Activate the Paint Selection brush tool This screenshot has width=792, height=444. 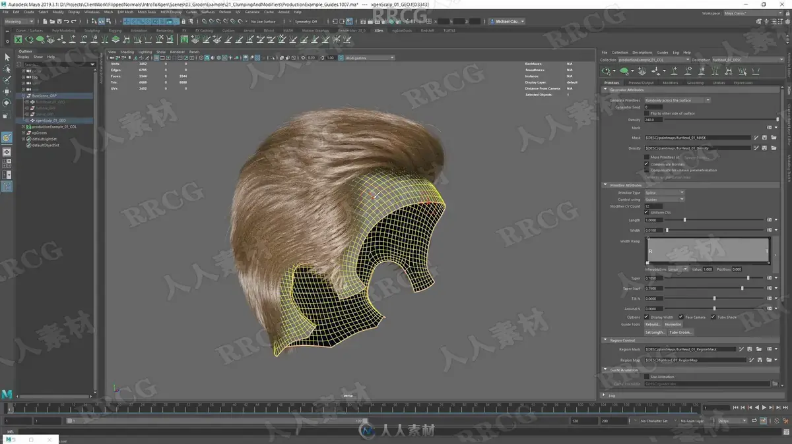pos(7,80)
